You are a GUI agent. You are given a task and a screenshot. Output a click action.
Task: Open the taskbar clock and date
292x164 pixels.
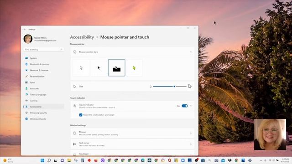tap(285, 160)
